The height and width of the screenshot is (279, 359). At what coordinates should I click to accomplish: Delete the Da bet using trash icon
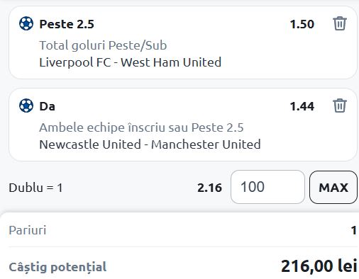tap(340, 106)
